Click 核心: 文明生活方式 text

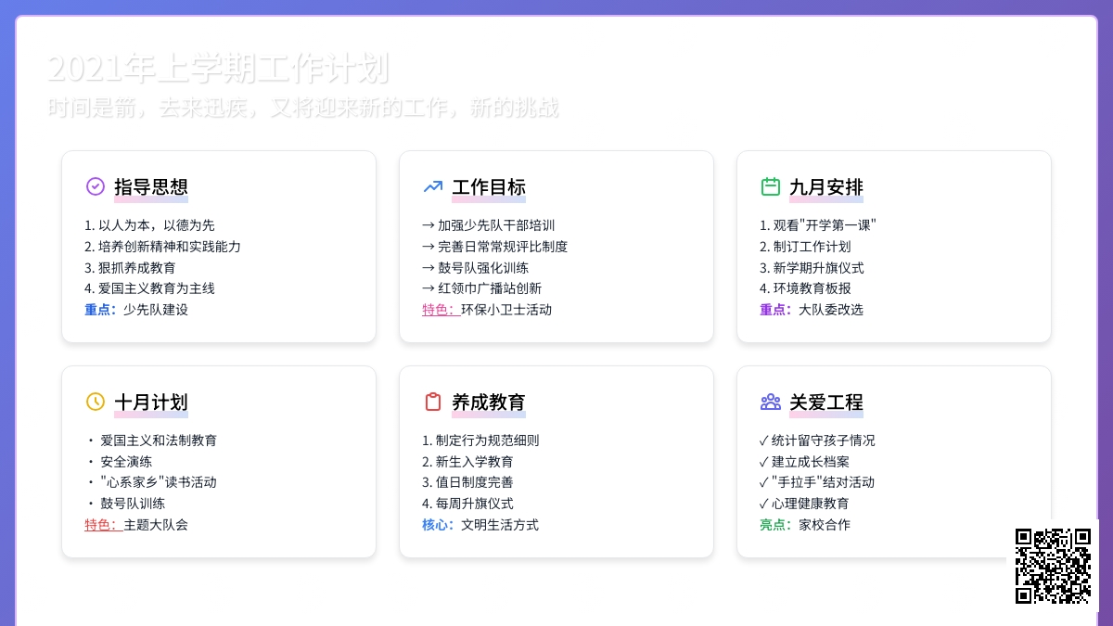480,525
